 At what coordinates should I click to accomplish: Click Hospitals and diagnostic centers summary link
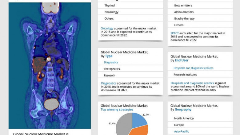tap(192, 83)
